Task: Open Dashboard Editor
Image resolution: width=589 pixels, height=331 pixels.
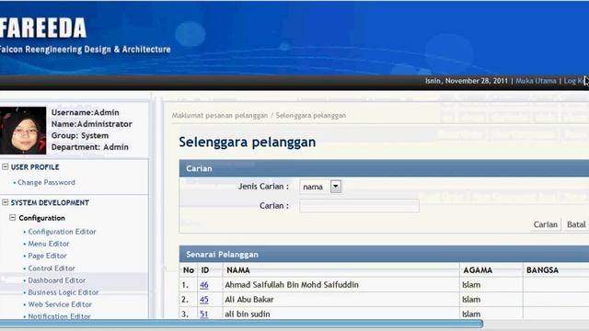Action: click(x=57, y=280)
